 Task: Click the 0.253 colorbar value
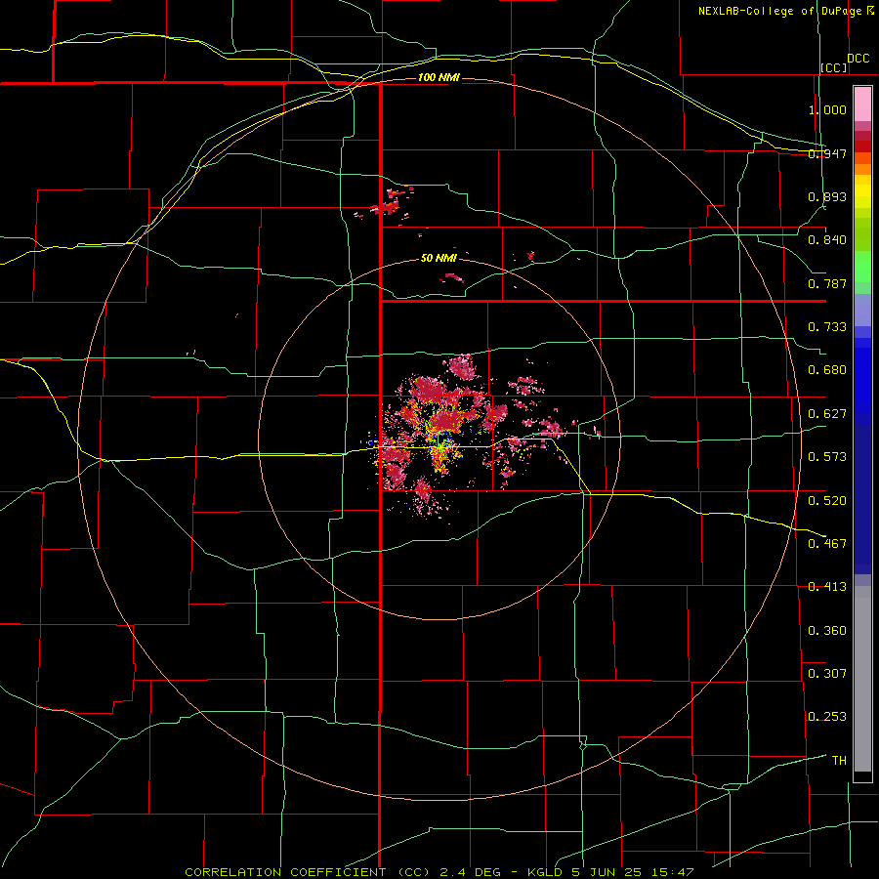tap(827, 717)
